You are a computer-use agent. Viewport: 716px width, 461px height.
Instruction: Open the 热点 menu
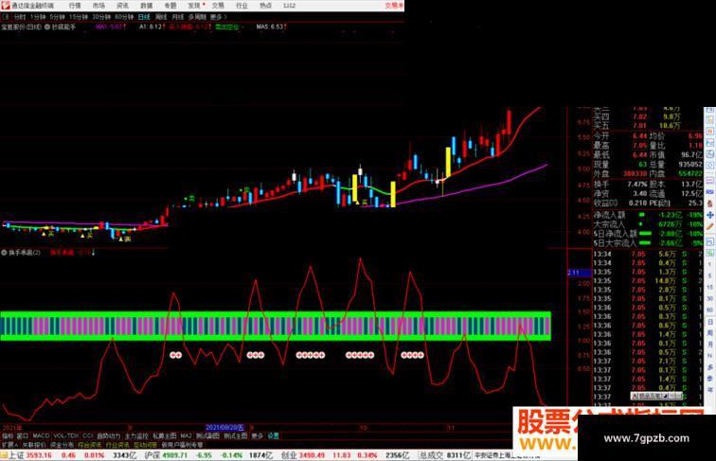click(266, 6)
